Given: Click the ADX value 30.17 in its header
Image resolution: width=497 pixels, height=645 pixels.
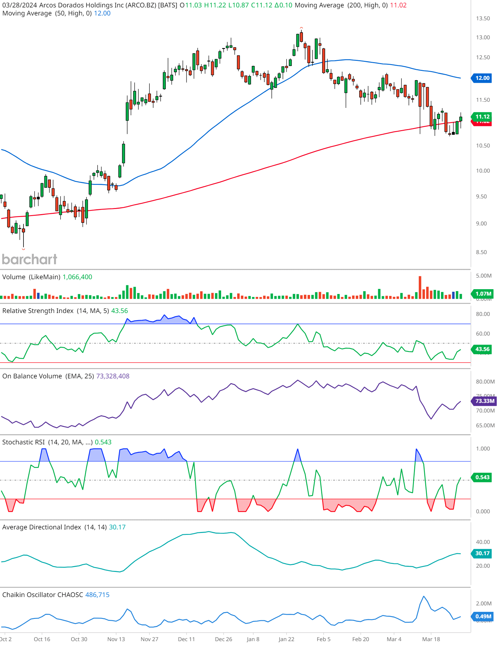Looking at the screenshot, I should click(117, 527).
